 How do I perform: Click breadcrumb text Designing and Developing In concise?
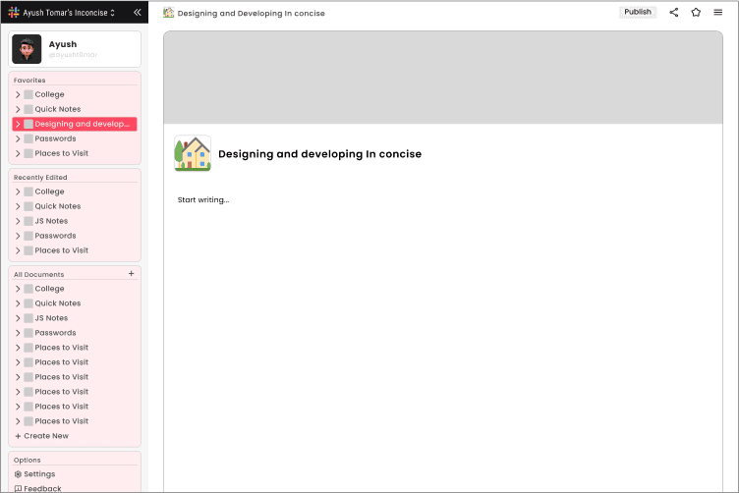[252, 13]
